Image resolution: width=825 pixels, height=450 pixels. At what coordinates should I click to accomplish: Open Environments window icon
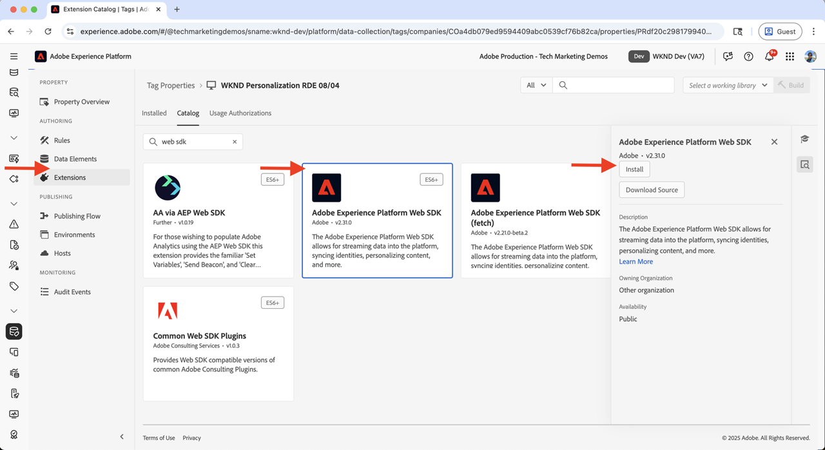coord(44,235)
